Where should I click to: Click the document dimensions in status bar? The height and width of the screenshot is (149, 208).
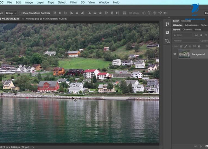pos(15,147)
